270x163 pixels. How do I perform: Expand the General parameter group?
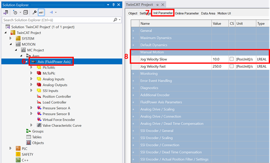pos(133,31)
